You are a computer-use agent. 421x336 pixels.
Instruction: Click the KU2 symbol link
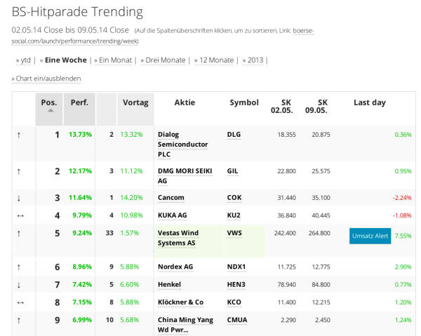pyautogui.click(x=234, y=215)
